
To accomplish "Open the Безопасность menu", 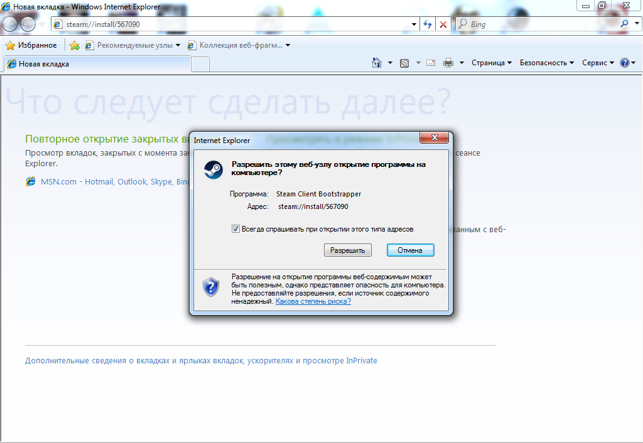I will click(x=547, y=63).
